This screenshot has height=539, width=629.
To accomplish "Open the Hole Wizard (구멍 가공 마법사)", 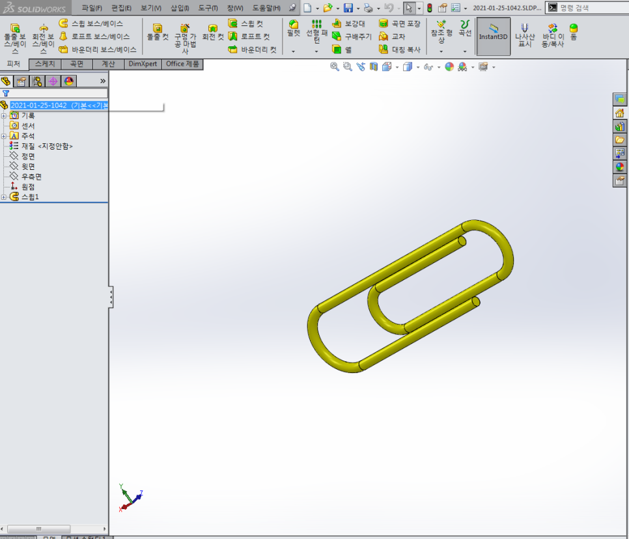I will (185, 38).
